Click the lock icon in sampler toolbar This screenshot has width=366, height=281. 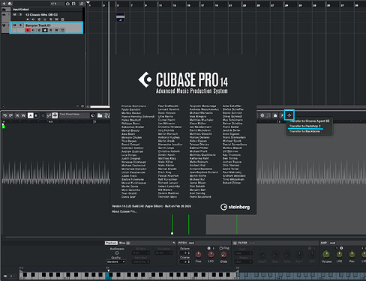275,115
